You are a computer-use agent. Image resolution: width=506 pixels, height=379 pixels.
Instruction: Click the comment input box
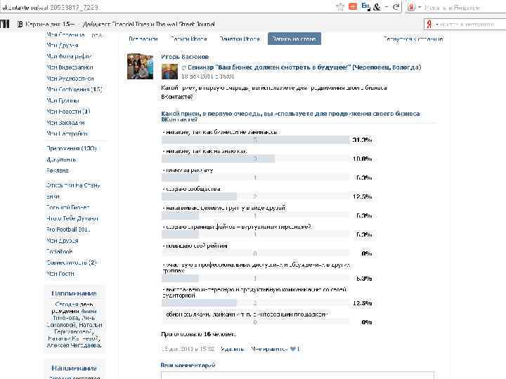(x=297, y=375)
